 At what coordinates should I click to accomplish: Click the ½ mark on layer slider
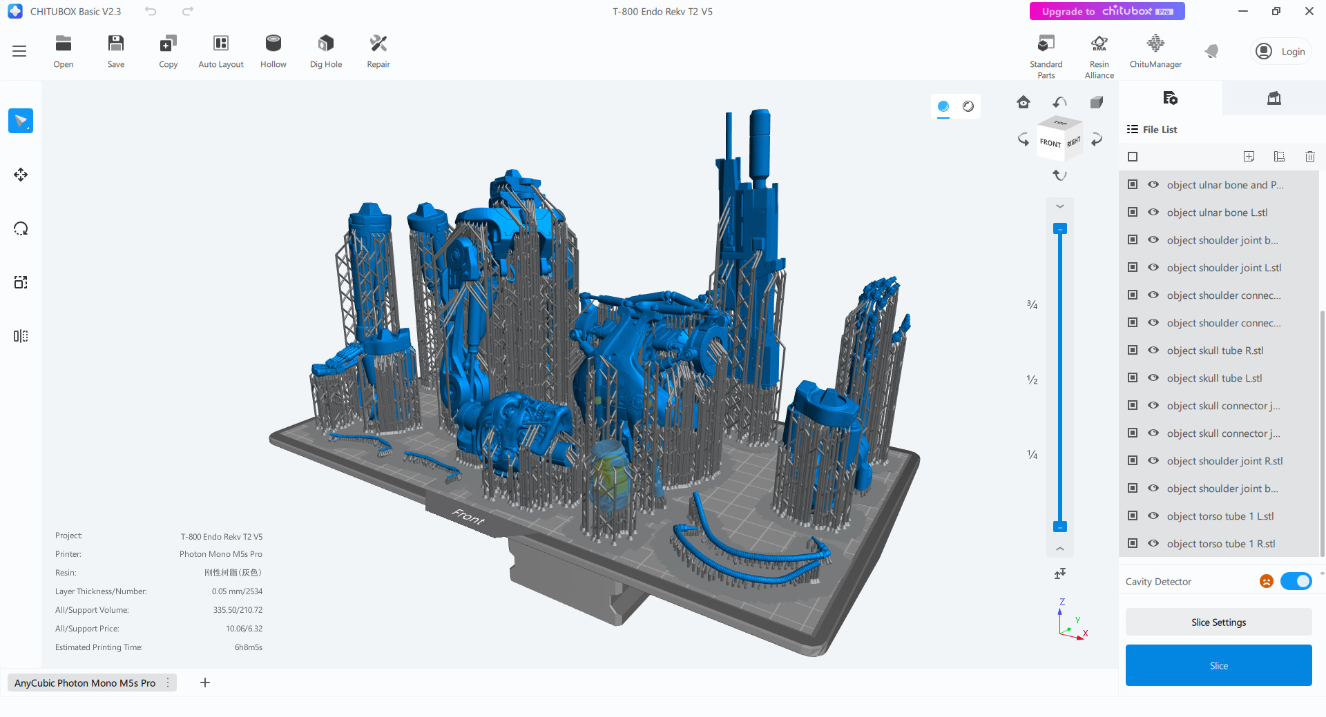pyautogui.click(x=1032, y=380)
